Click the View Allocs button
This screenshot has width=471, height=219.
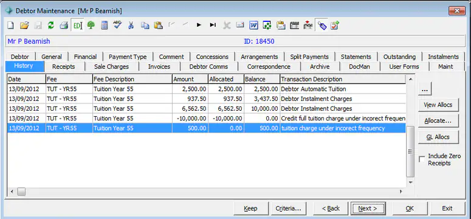point(438,105)
